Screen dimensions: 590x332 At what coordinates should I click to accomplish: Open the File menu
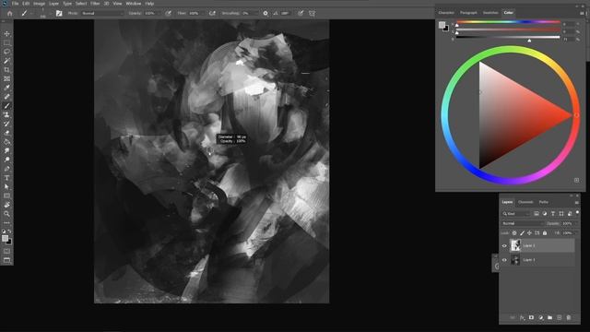(x=15, y=4)
